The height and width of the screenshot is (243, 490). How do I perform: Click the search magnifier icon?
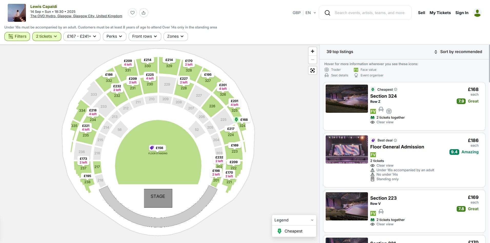click(x=327, y=13)
